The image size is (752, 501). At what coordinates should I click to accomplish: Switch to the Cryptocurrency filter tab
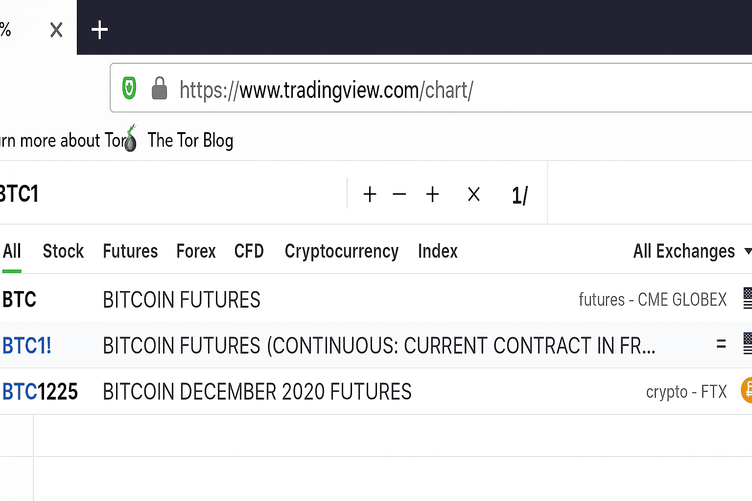point(341,251)
